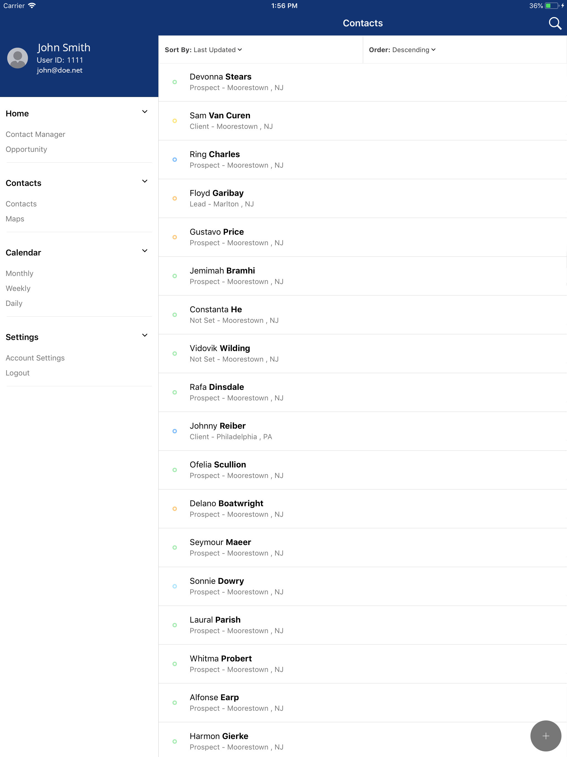
Task: Open contact Jemimah Bramhi
Action: 362,276
